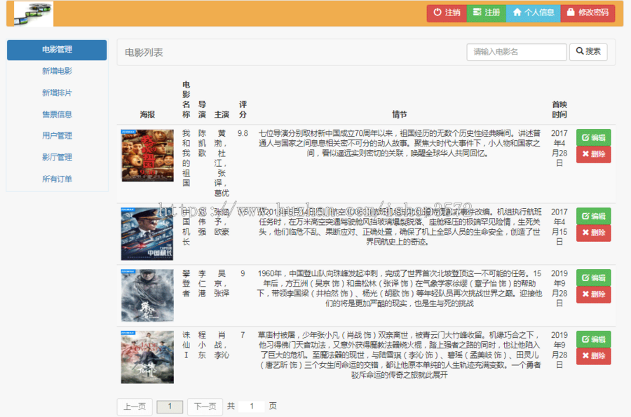The width and height of the screenshot is (631, 417).
Task: Click poster of 攀登者
Action: pyautogui.click(x=147, y=296)
